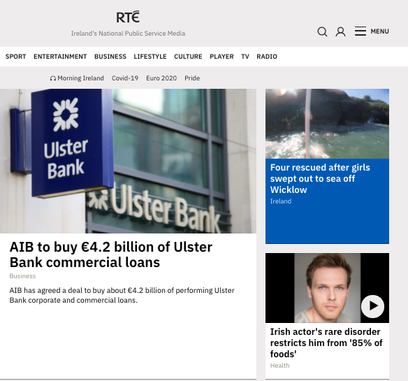Screen dimensions: 408x381
Task: Navigate to the CULTURE section
Action: point(188,57)
